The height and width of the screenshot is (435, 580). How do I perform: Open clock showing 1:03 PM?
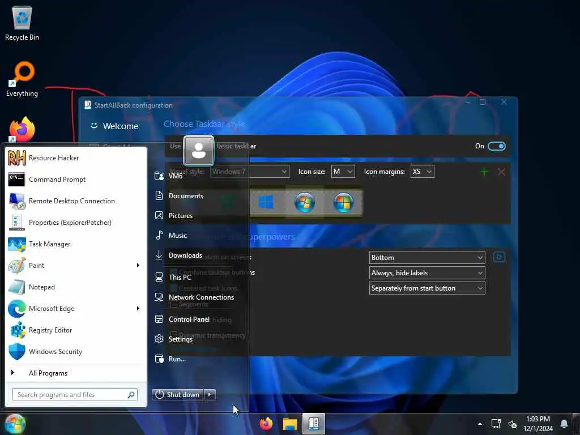[x=538, y=424]
